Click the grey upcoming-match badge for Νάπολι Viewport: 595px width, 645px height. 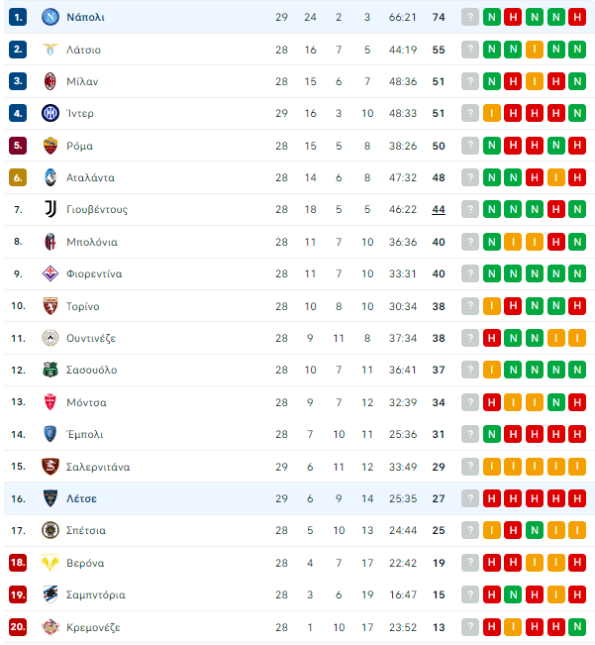470,17
